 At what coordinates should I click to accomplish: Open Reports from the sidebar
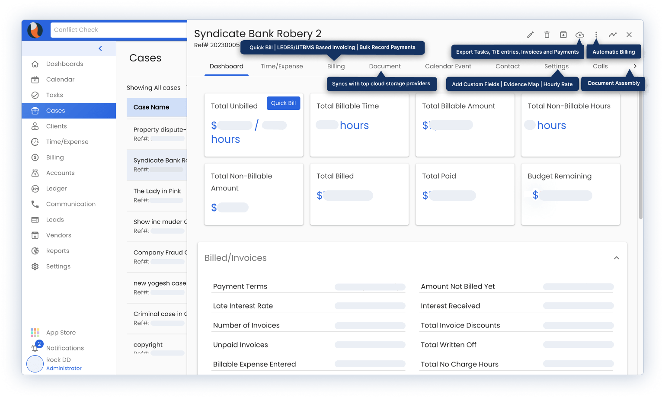click(58, 250)
